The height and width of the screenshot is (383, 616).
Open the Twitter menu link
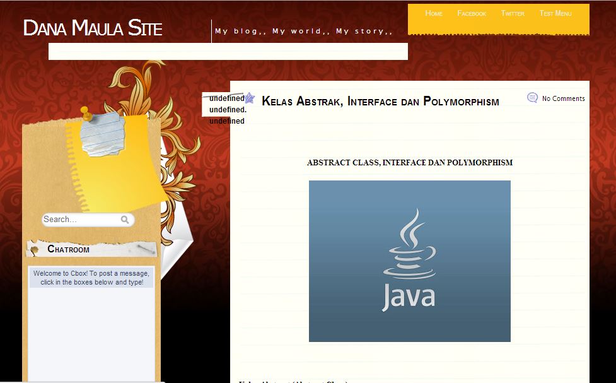513,13
